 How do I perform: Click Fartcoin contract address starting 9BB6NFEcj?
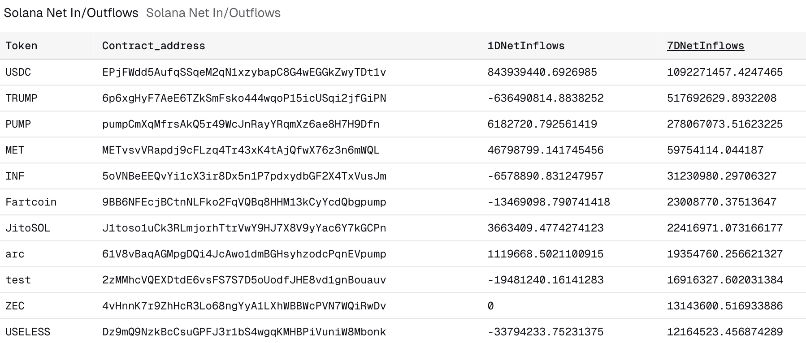pyautogui.click(x=244, y=202)
